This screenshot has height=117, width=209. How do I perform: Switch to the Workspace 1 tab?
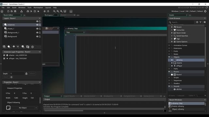(49, 15)
